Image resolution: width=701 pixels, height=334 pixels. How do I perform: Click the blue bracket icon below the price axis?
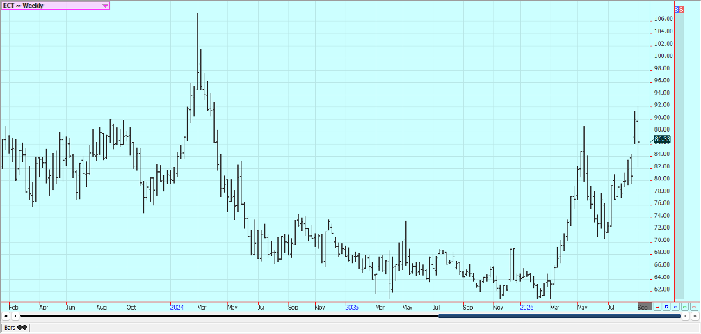666,307
